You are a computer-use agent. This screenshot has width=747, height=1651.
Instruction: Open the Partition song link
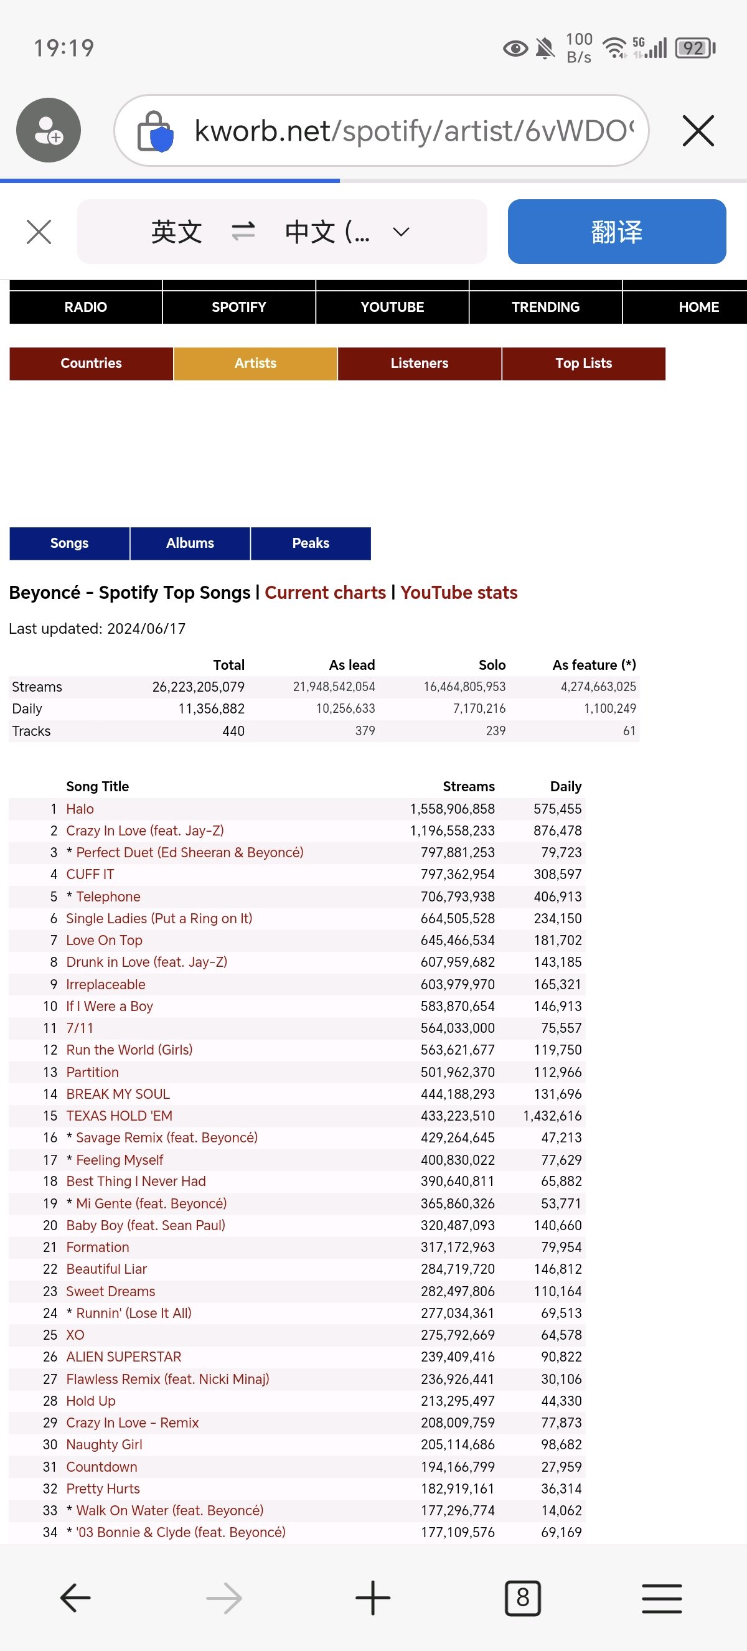pos(92,1072)
